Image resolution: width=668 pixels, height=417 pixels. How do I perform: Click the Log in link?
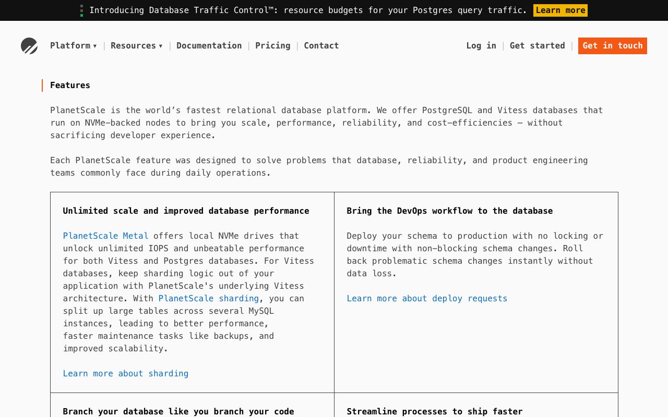[481, 46]
